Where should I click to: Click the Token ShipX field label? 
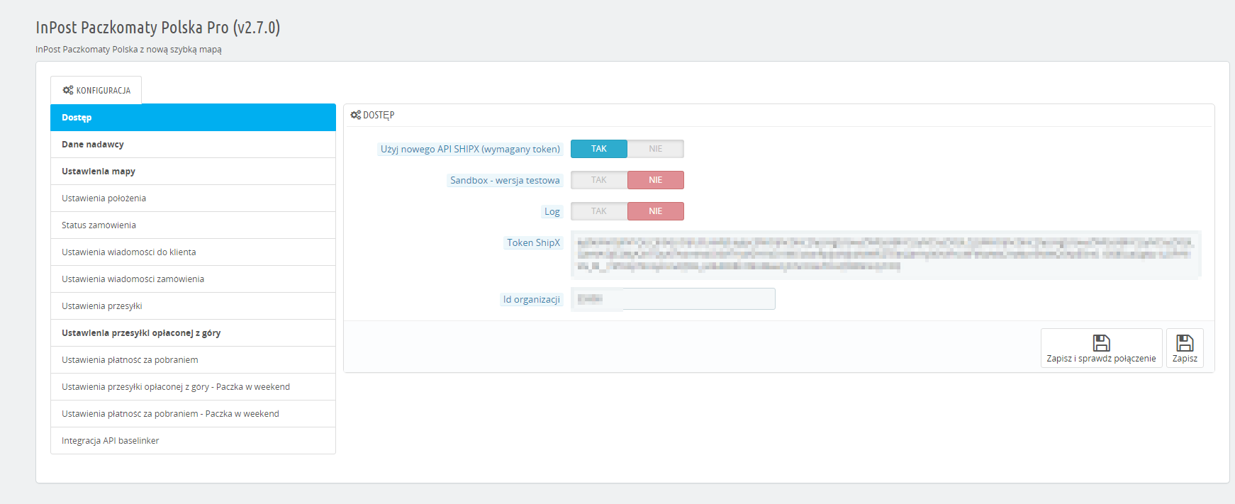pyautogui.click(x=533, y=242)
